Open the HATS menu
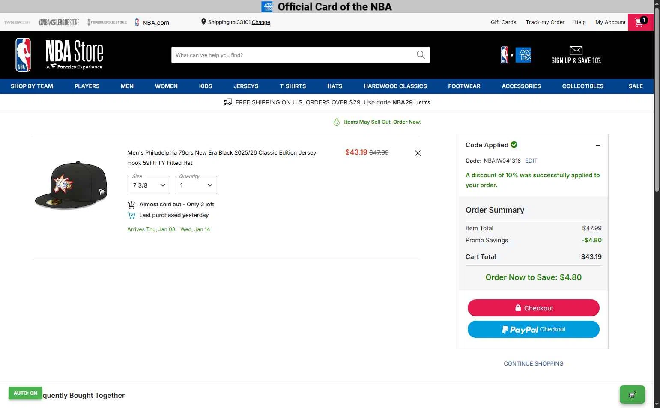The height and width of the screenshot is (408, 660). tap(335, 86)
